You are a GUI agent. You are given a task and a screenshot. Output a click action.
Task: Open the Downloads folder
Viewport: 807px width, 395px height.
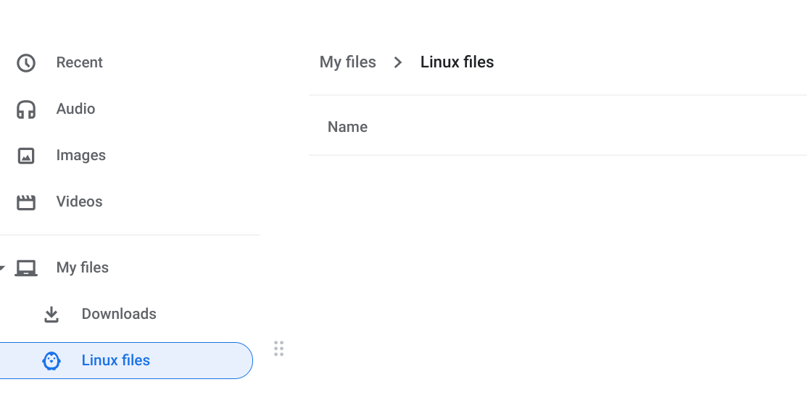pyautogui.click(x=119, y=315)
